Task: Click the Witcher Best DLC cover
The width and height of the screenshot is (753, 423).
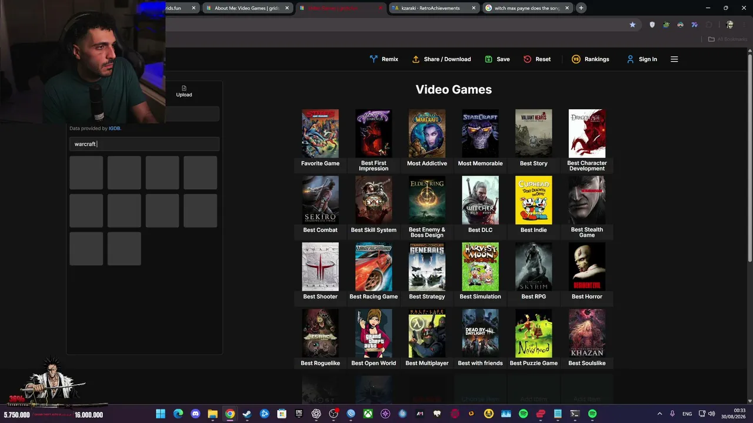Action: pyautogui.click(x=480, y=200)
